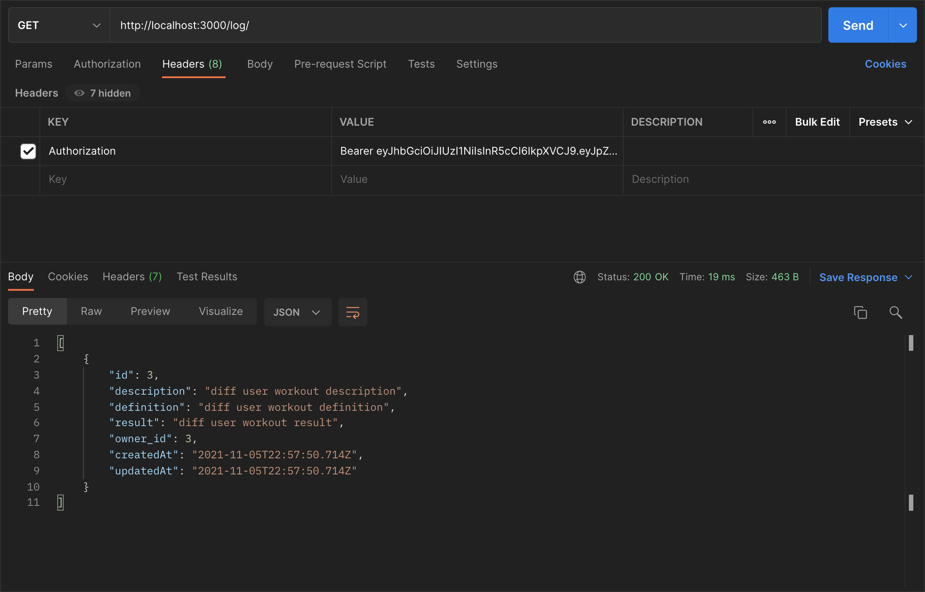The height and width of the screenshot is (592, 925).
Task: Copy the response body icon
Action: coord(861,312)
